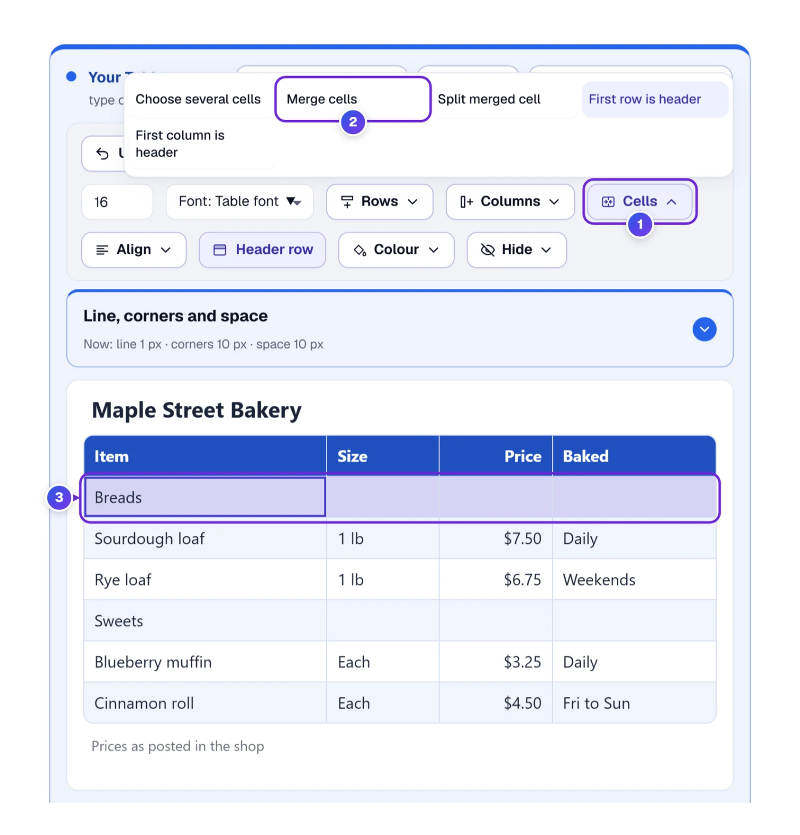The height and width of the screenshot is (835, 800).
Task: Click the $3.25 price cell
Action: click(x=496, y=662)
